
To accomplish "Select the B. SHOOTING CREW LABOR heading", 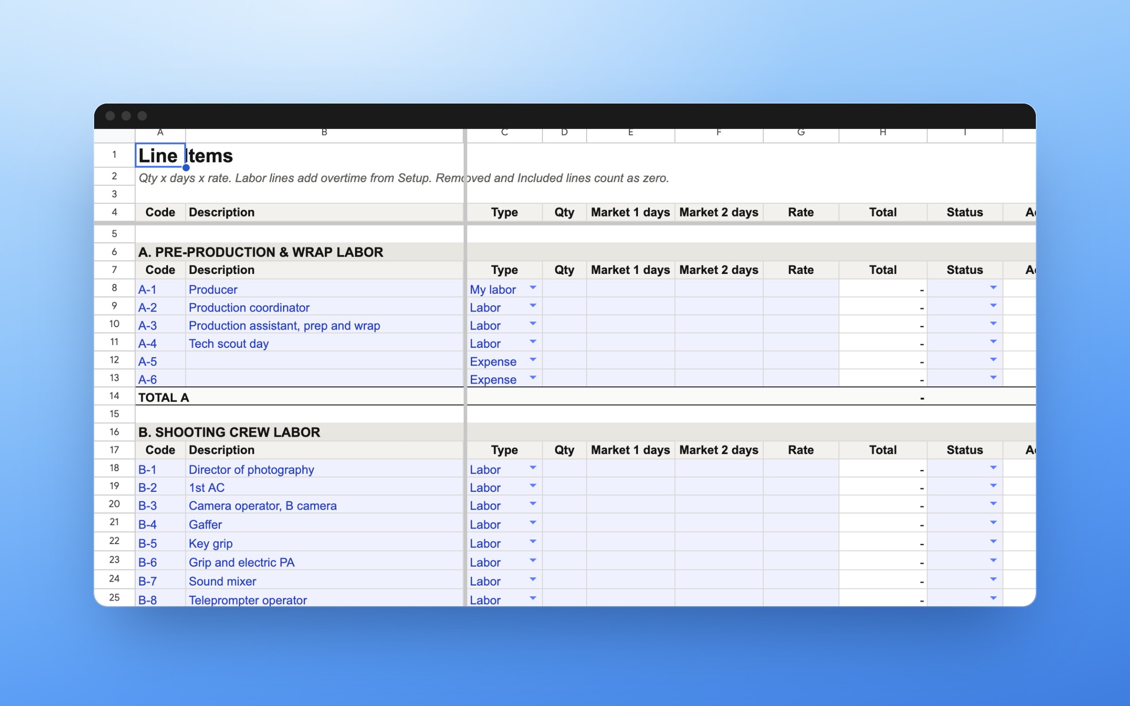I will [229, 432].
